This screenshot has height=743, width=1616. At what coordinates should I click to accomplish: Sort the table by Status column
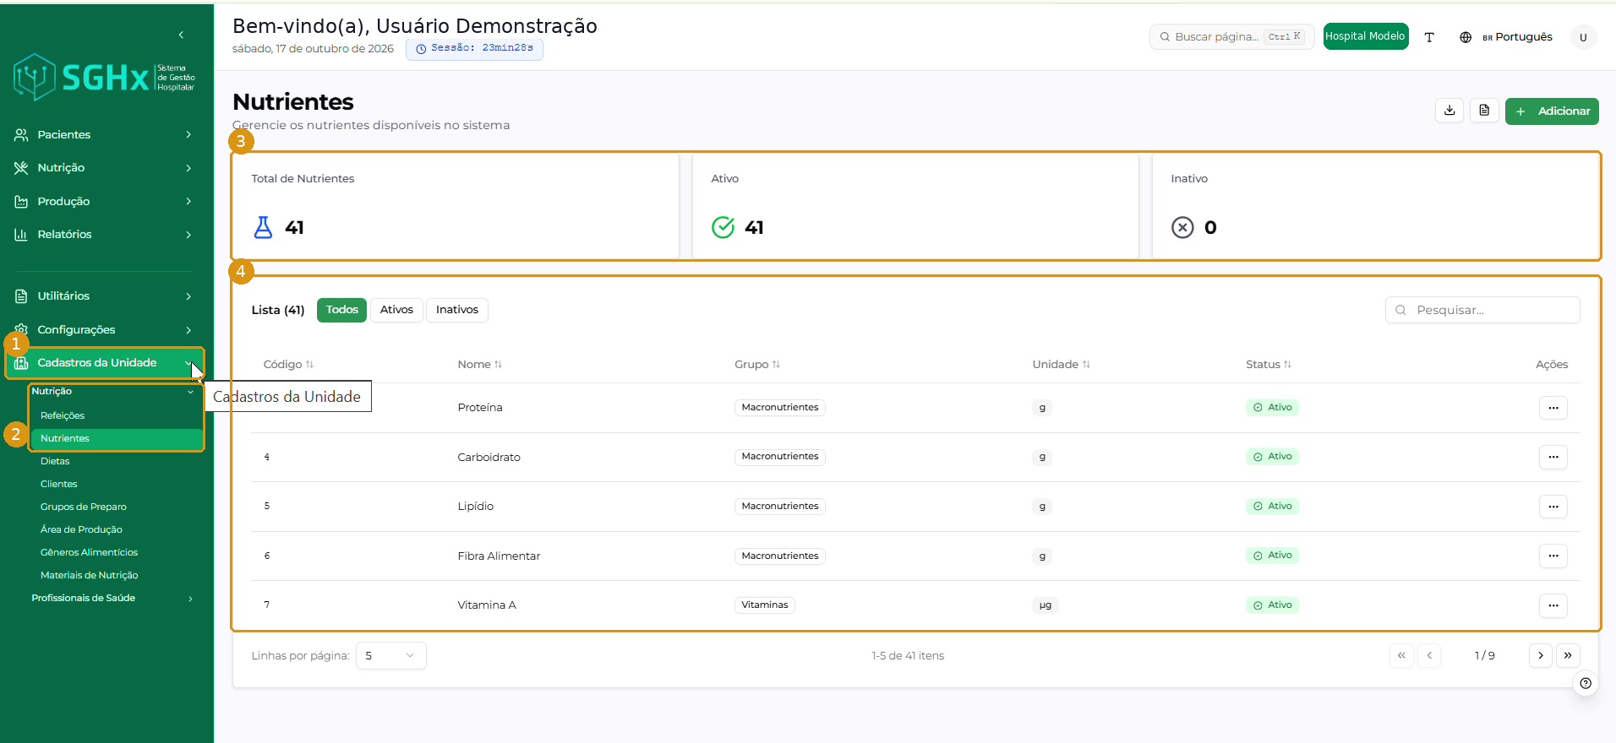point(1269,365)
